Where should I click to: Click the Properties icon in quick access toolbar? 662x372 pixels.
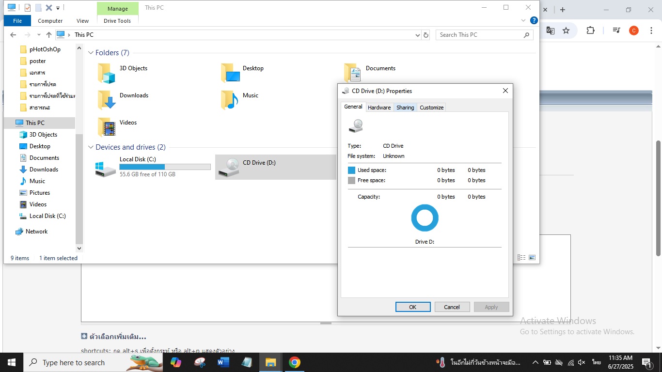(x=28, y=8)
